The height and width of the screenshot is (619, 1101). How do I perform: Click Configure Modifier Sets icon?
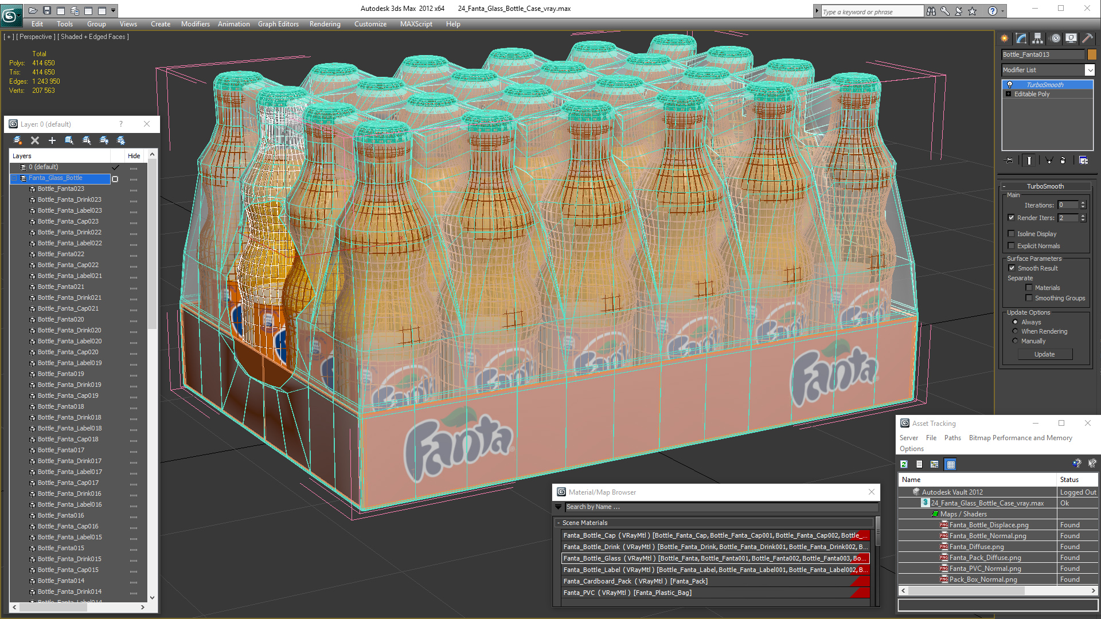(x=1083, y=160)
